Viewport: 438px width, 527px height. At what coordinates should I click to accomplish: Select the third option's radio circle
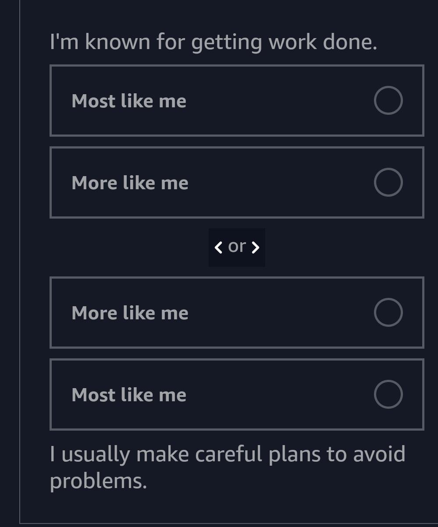388,312
